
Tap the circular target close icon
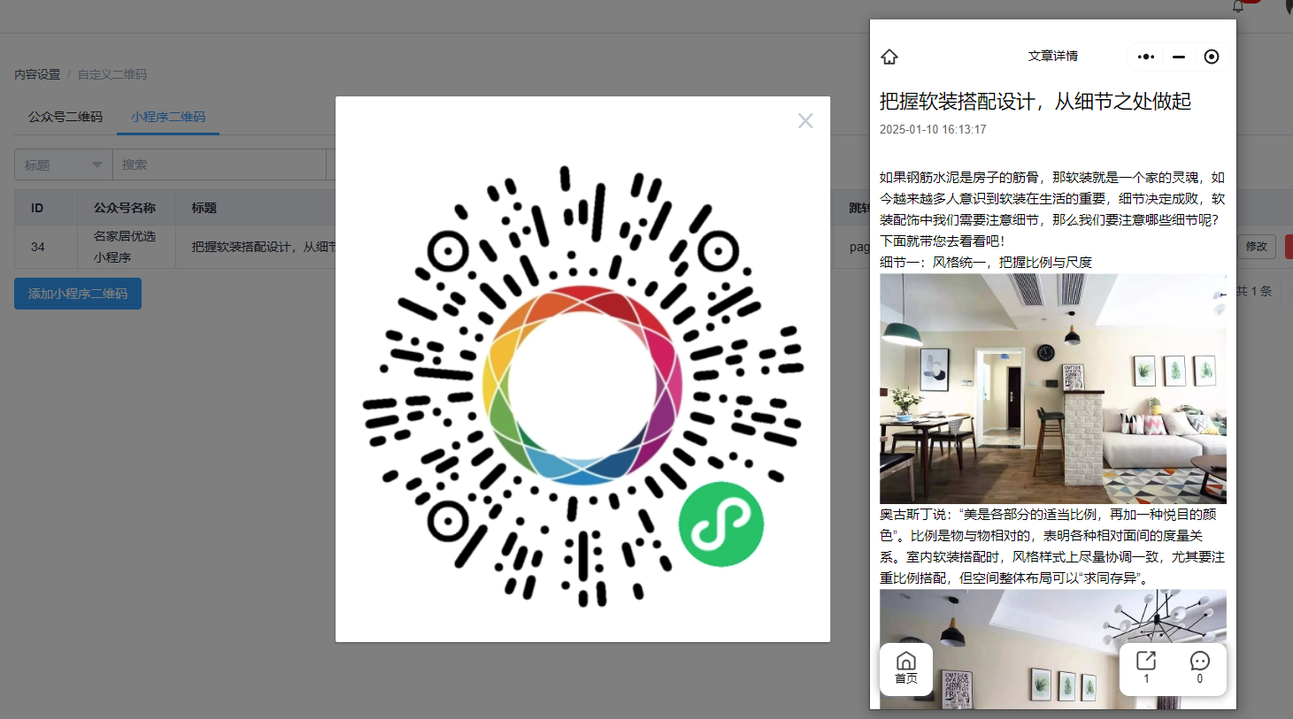pyautogui.click(x=1212, y=57)
